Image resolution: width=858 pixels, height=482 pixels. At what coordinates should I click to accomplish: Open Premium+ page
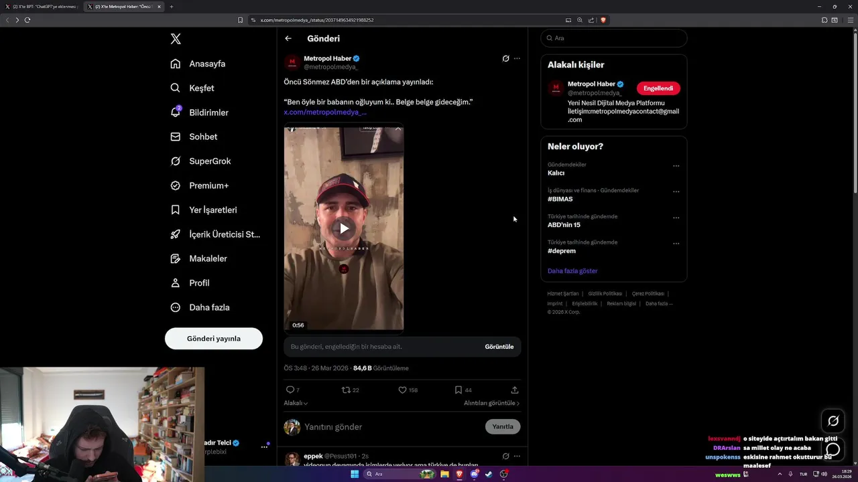(x=199, y=185)
